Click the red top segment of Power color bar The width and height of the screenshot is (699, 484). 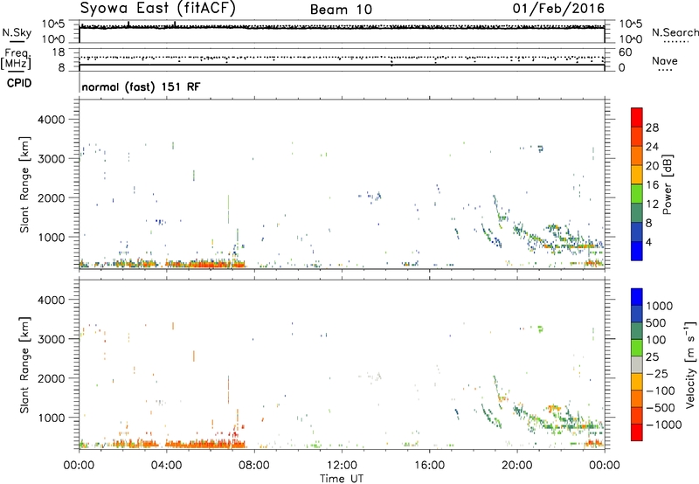coord(637,117)
